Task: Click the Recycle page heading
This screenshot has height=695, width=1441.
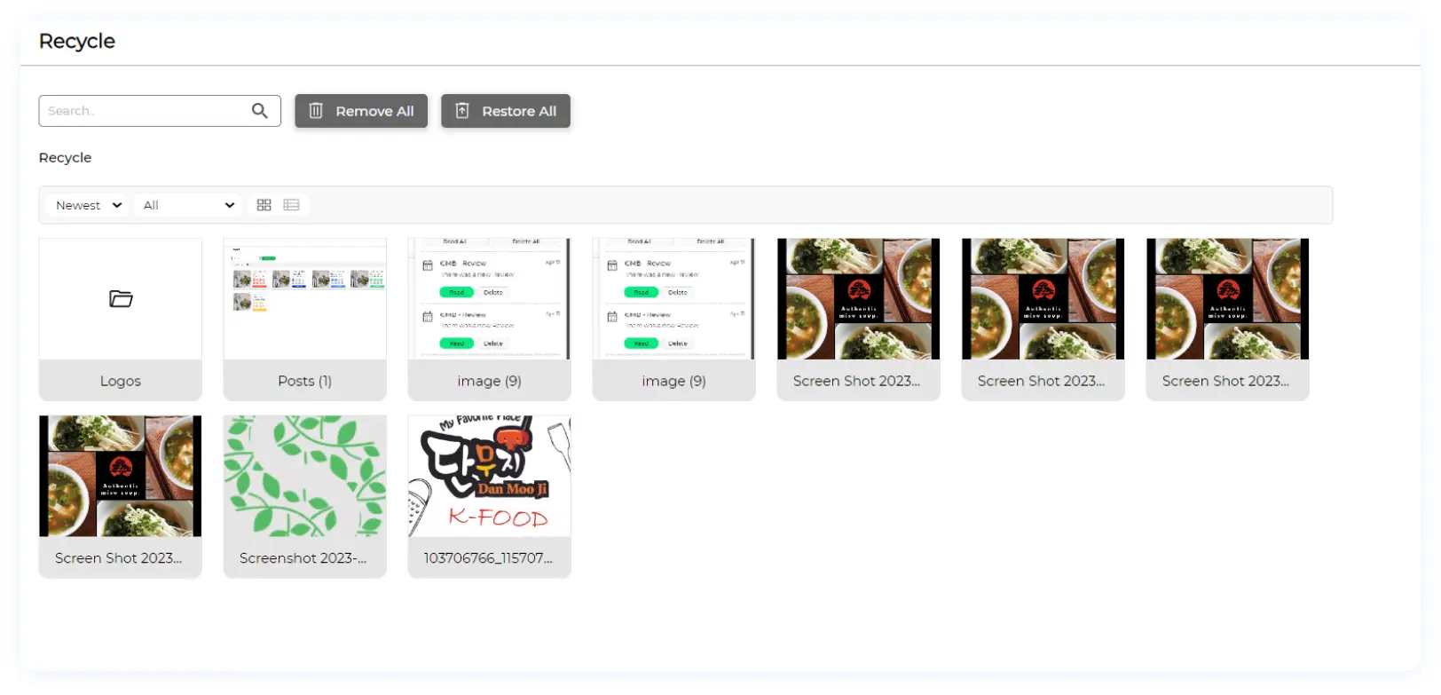Action: point(77,41)
